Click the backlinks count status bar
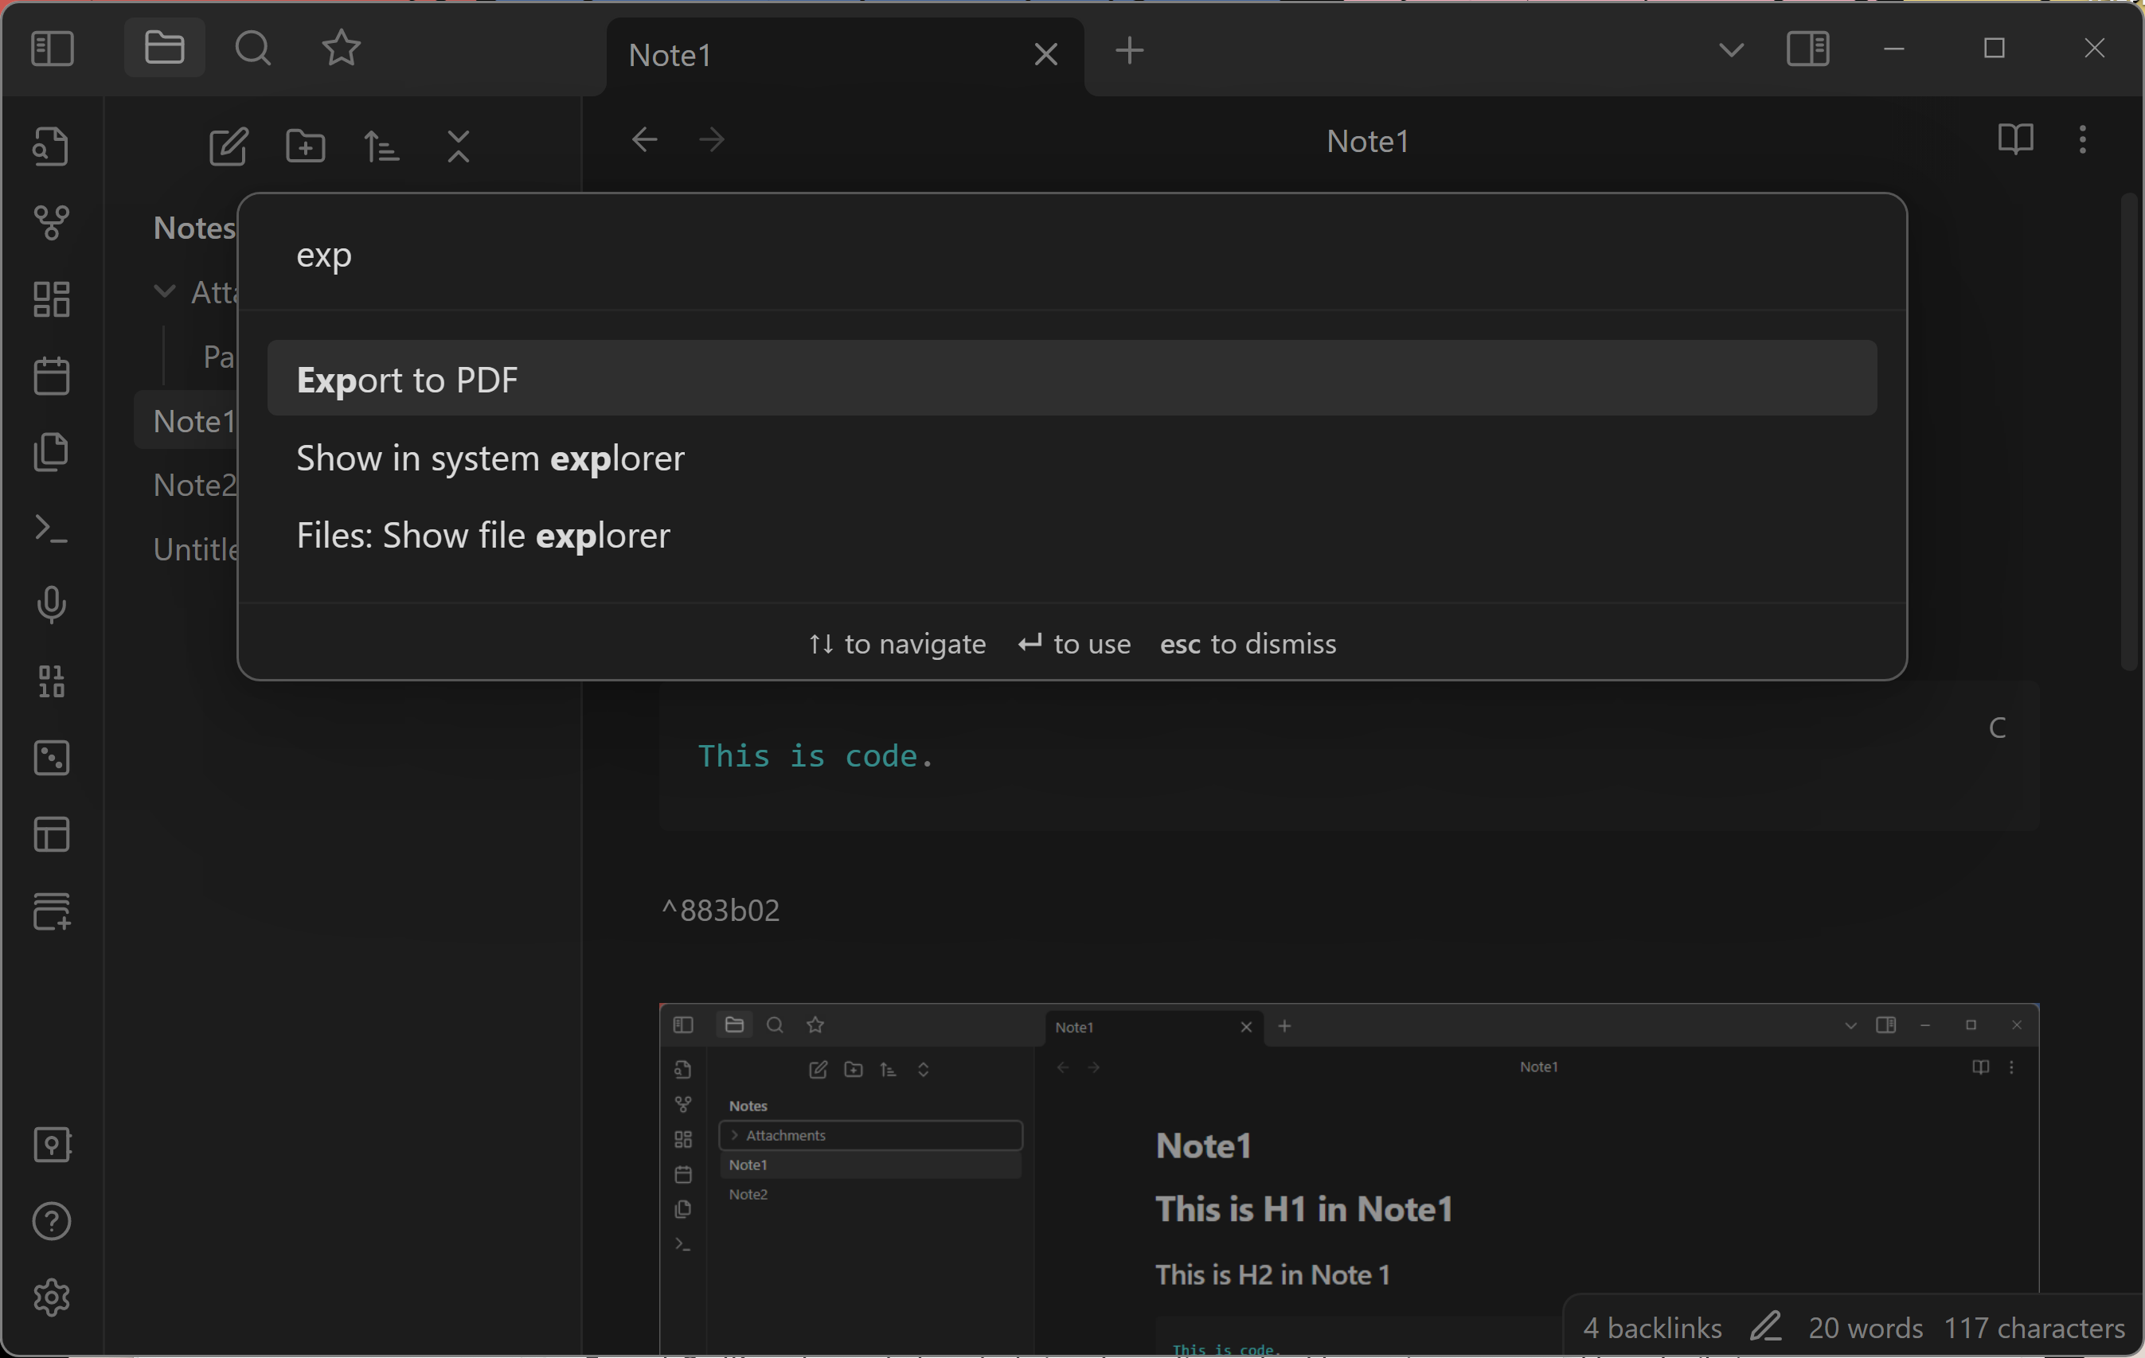Viewport: 2145px width, 1358px height. (1651, 1329)
